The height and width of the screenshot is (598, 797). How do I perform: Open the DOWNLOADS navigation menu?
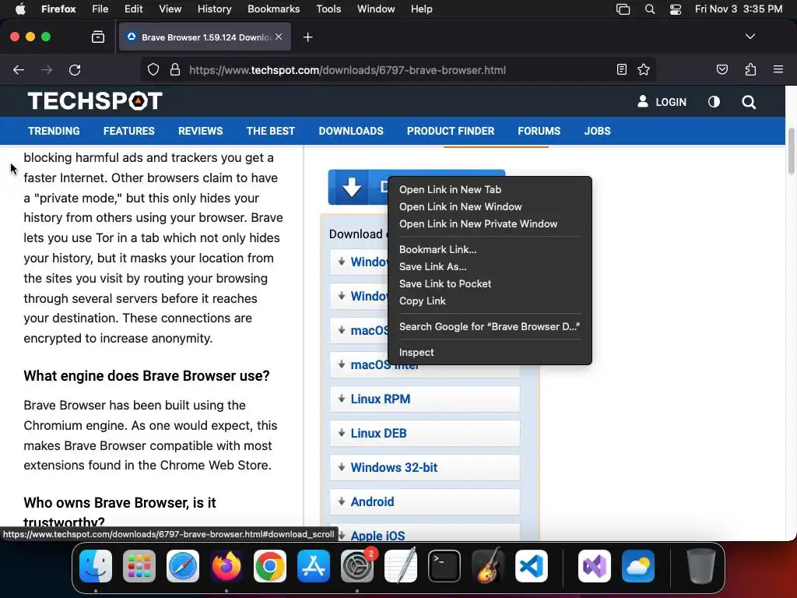coord(351,131)
